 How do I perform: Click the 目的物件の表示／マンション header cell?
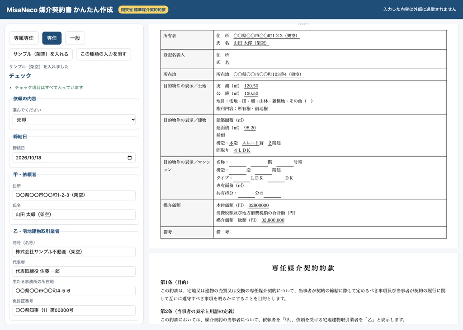[187, 178]
